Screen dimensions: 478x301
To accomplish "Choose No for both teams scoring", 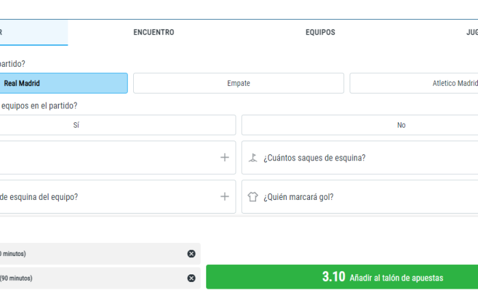I will 360,125.
